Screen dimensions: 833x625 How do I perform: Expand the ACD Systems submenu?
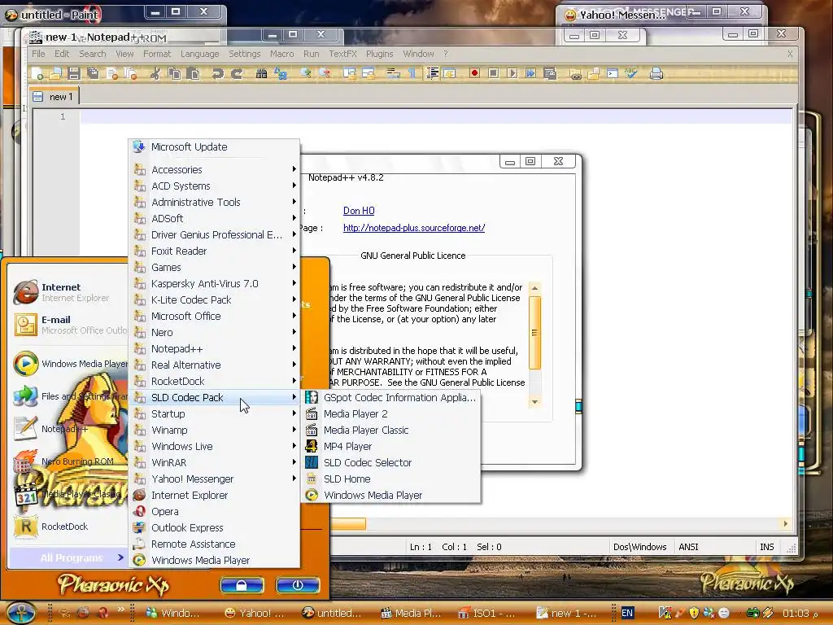tap(215, 186)
